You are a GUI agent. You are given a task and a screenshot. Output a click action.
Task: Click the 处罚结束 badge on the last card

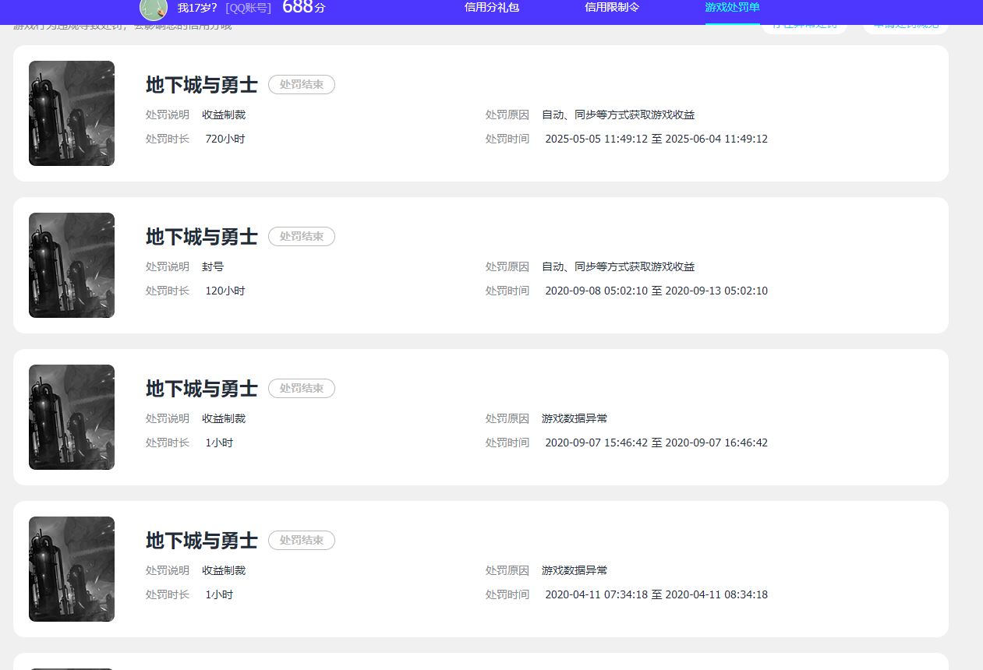[301, 540]
